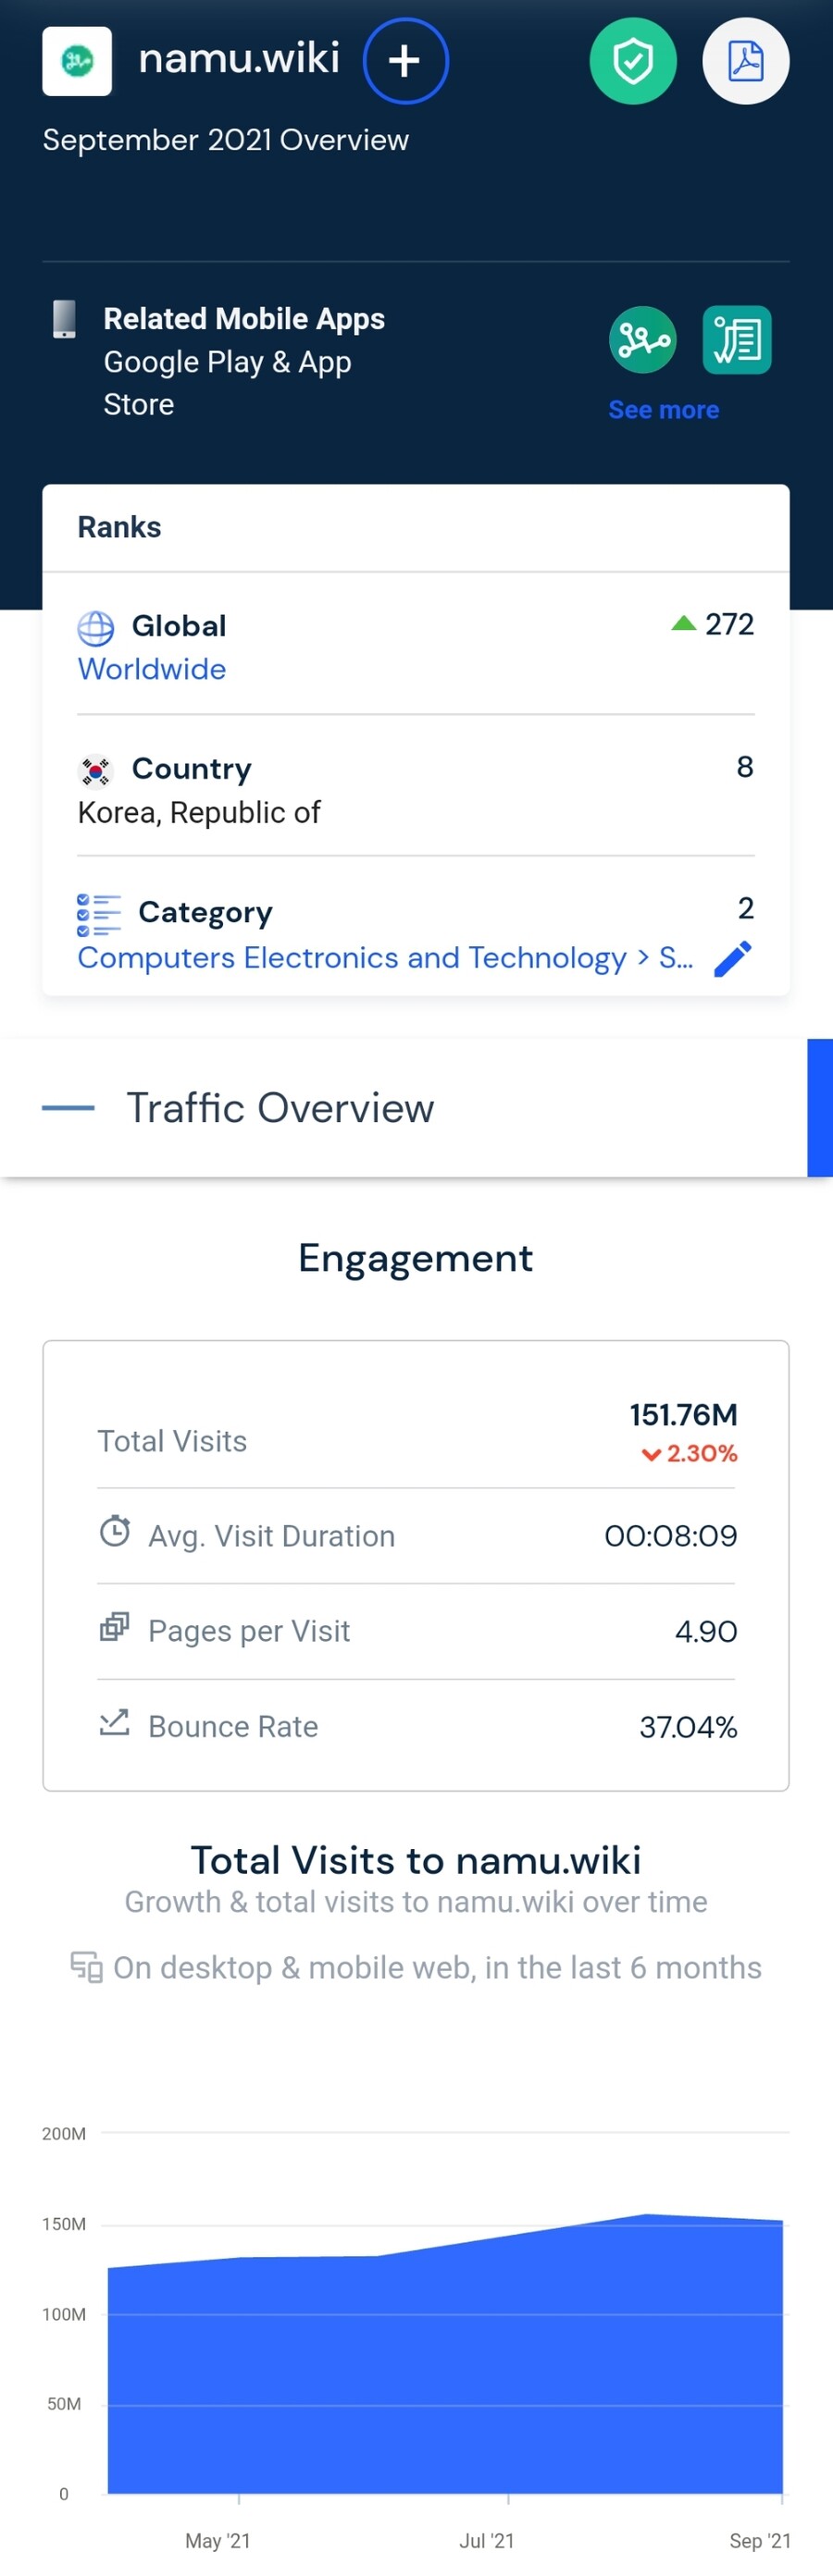Click the Pages per Visit value 4.90
Screen dimensions: 833x2576
pyautogui.click(x=706, y=1632)
